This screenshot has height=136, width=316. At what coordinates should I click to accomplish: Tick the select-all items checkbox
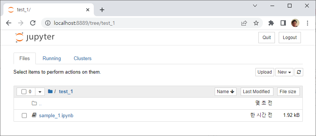(x=24, y=92)
